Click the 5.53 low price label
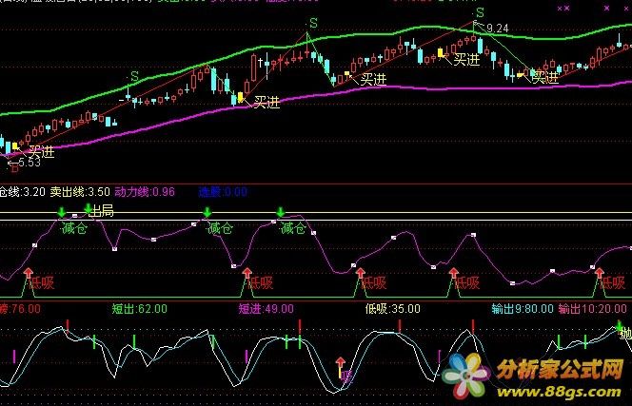 click(x=30, y=163)
